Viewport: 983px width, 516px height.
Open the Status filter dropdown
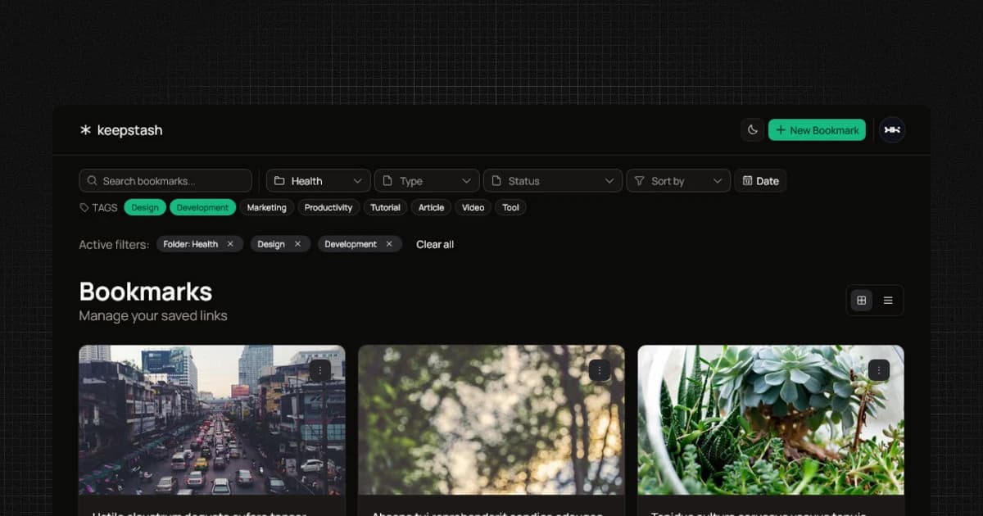tap(552, 181)
